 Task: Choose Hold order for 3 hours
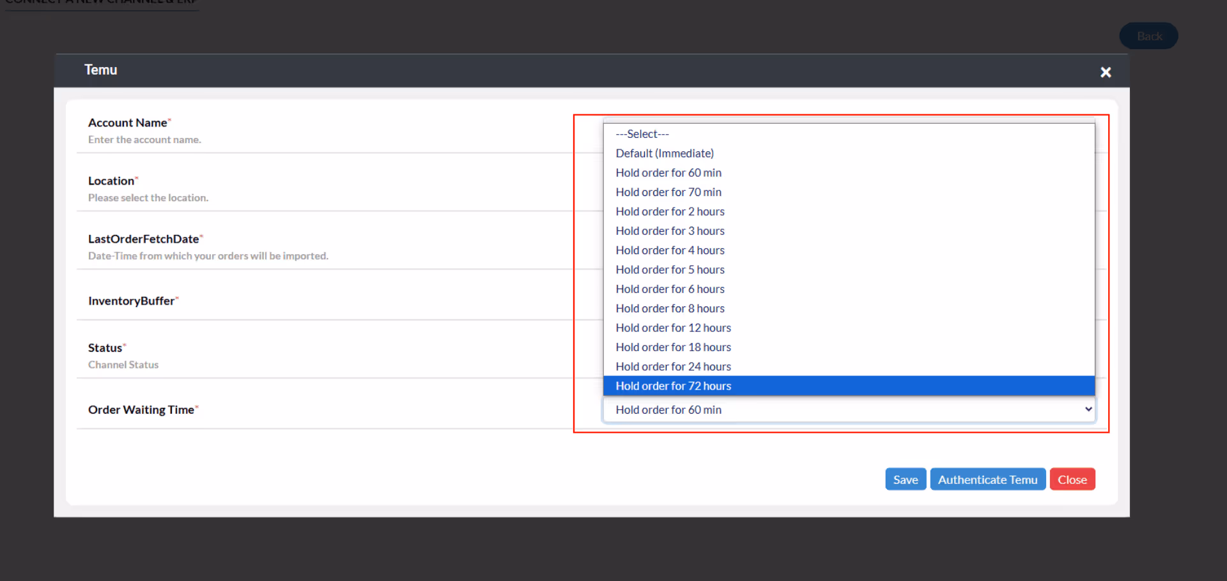(x=849, y=230)
